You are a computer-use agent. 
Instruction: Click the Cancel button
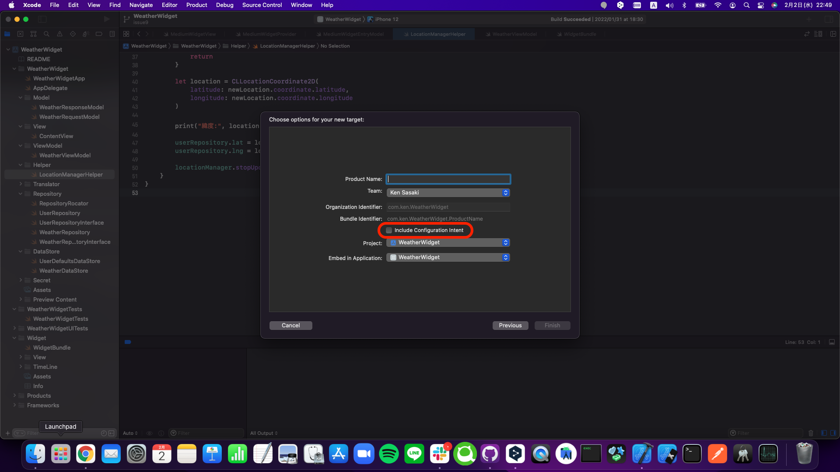[290, 326]
